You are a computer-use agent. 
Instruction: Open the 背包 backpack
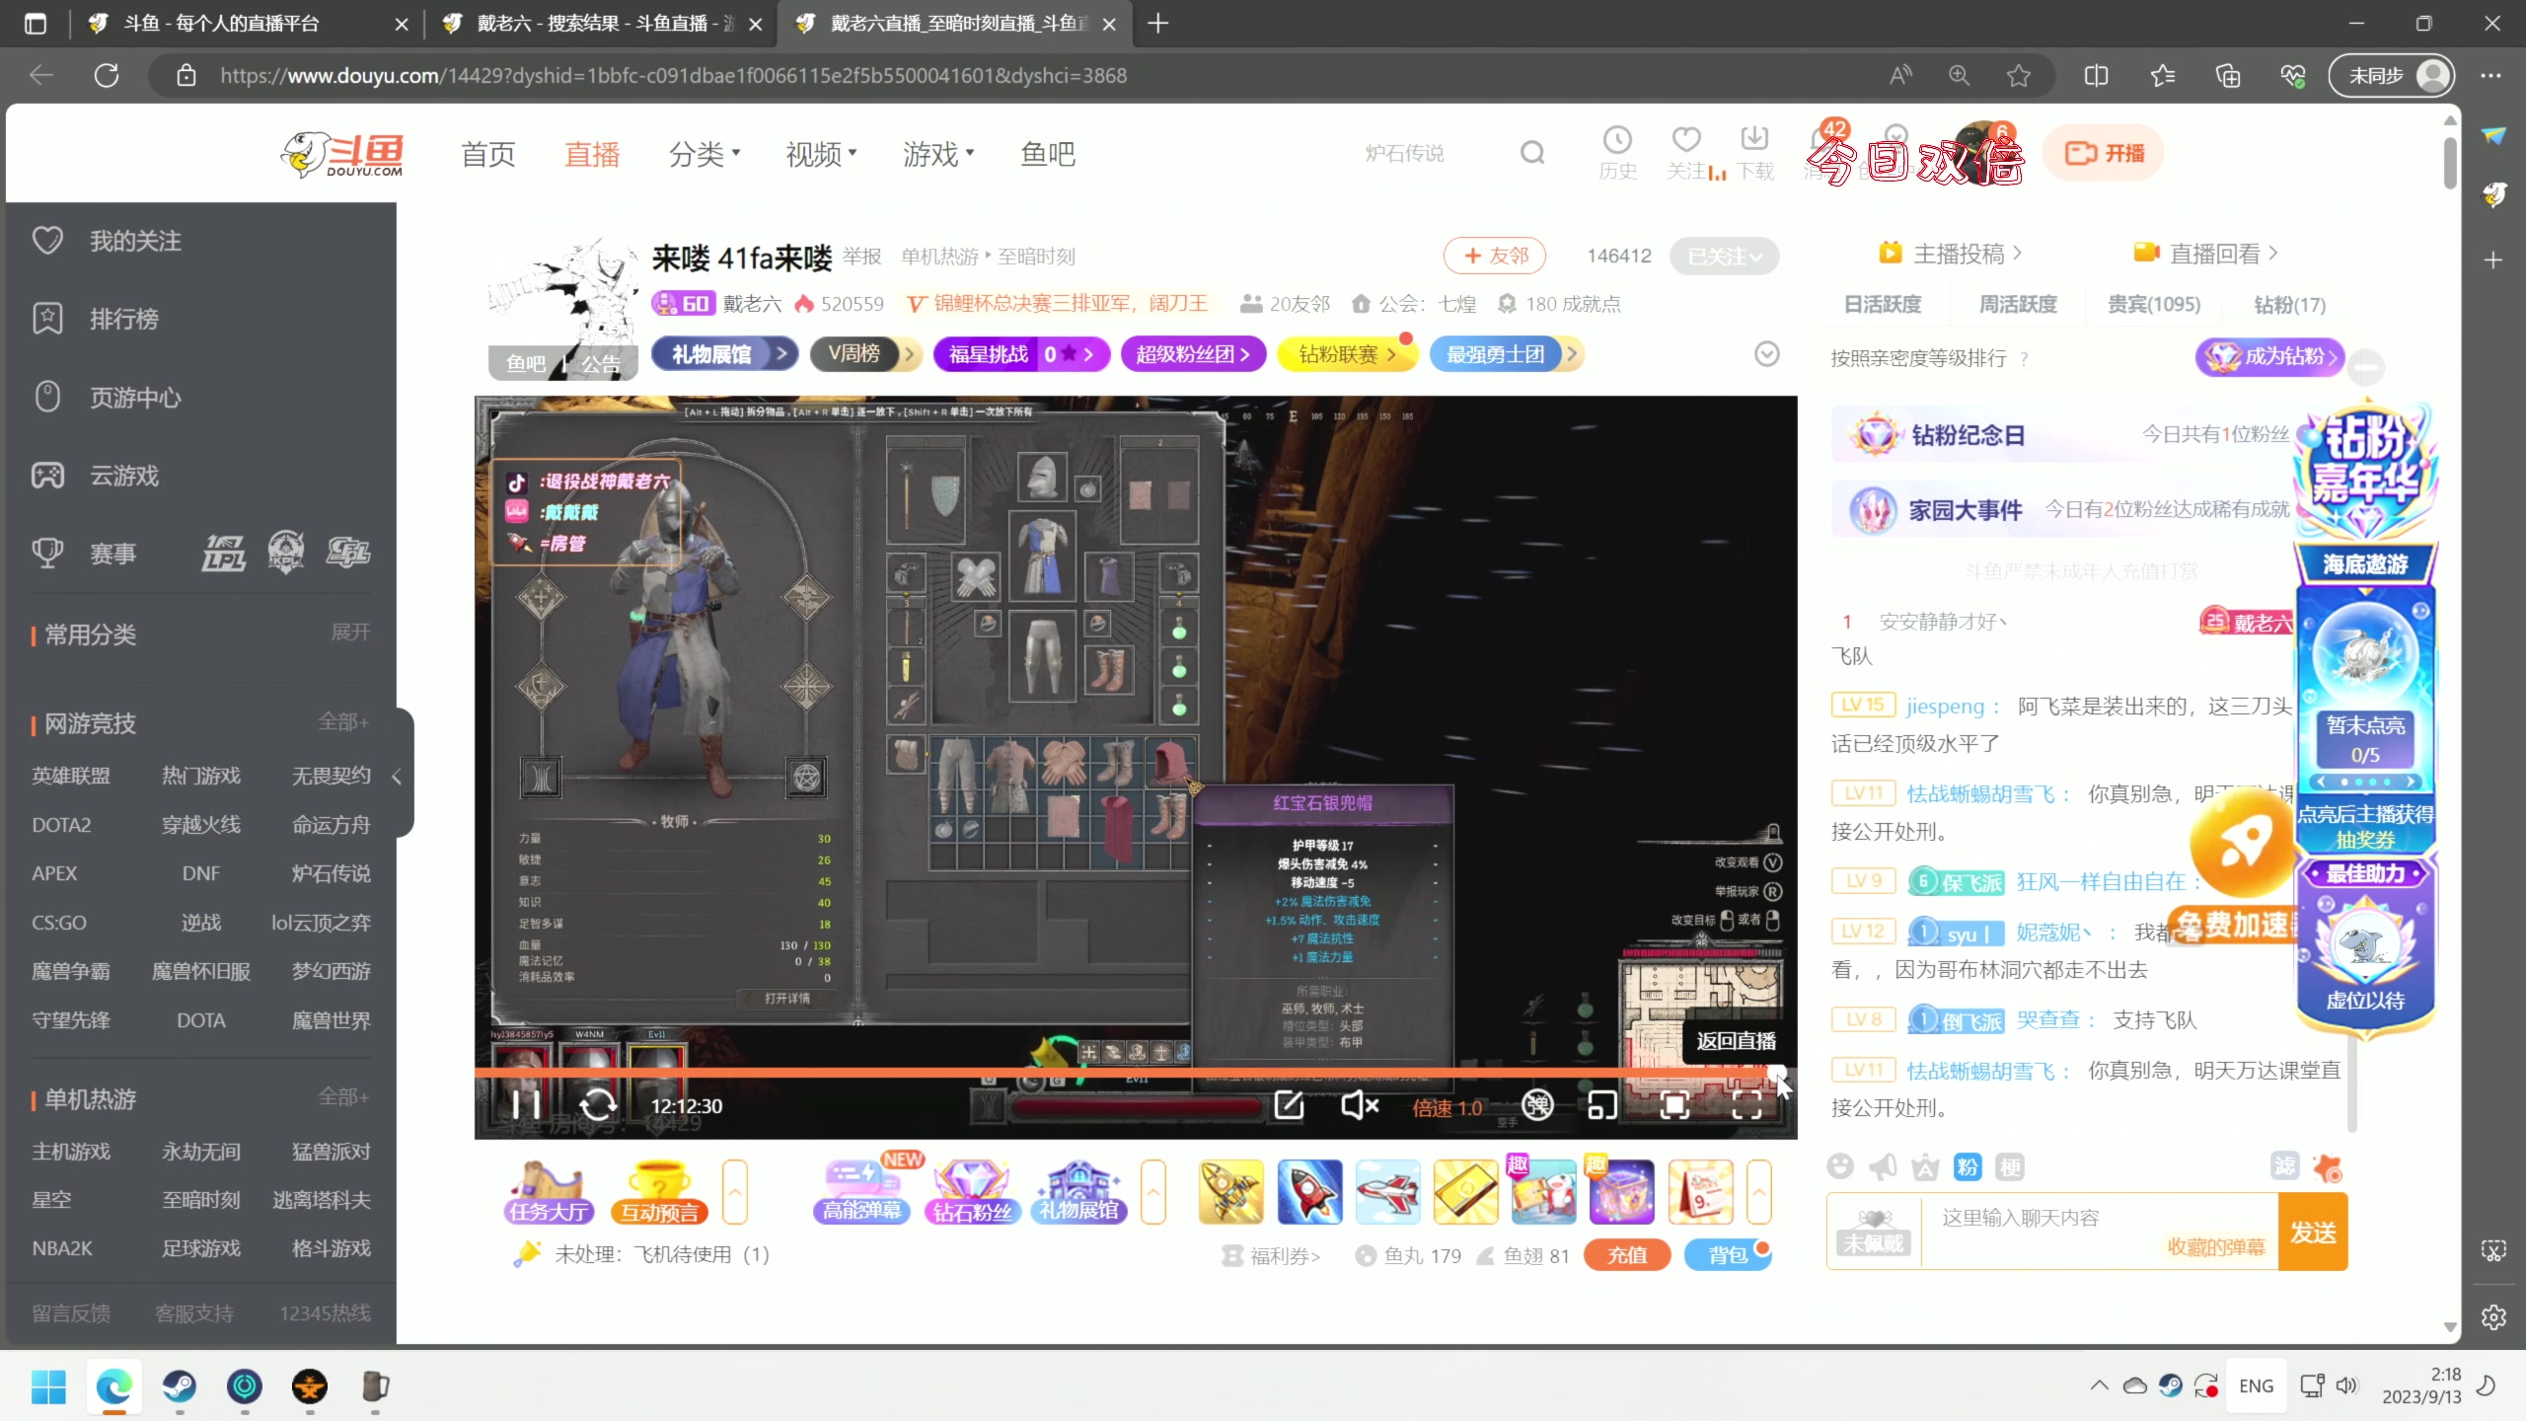[x=1728, y=1254]
